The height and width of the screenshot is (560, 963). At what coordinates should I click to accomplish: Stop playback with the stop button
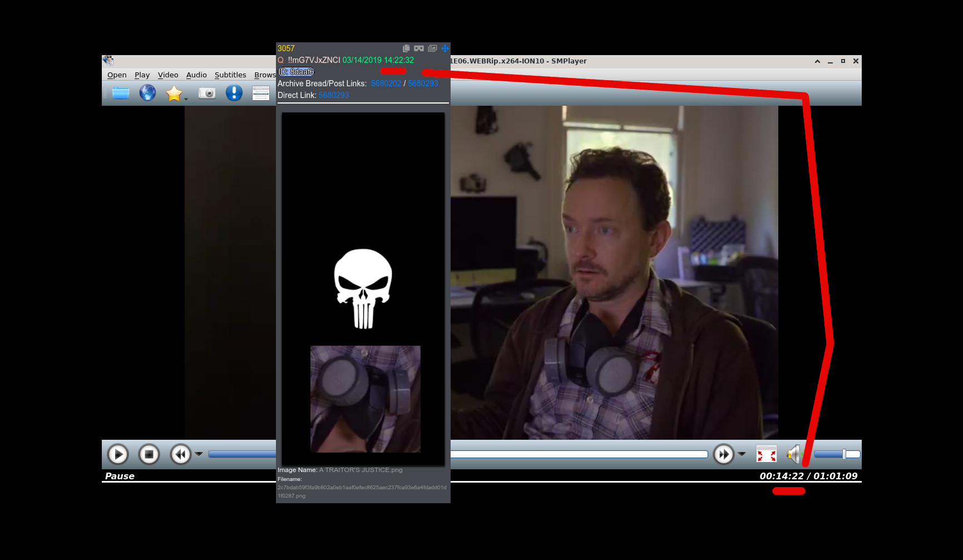point(149,454)
